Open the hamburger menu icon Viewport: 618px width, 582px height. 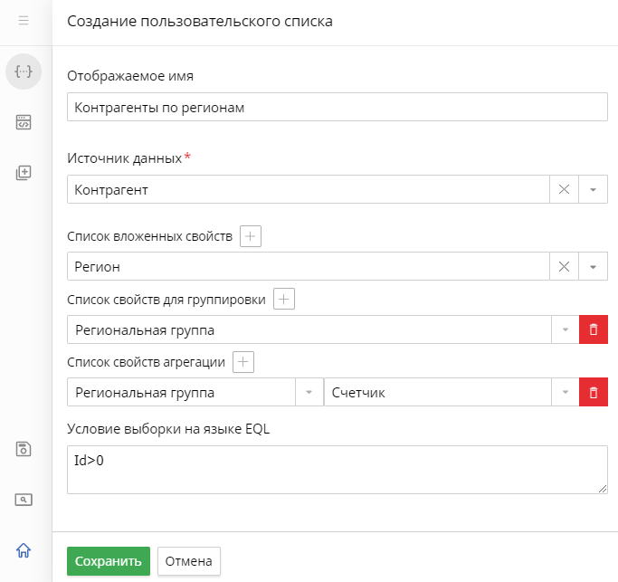click(24, 21)
